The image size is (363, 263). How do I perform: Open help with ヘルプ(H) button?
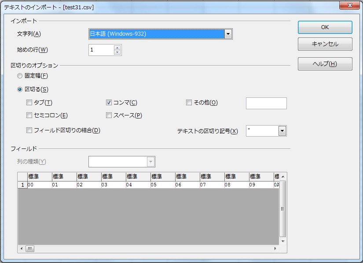pyautogui.click(x=325, y=64)
